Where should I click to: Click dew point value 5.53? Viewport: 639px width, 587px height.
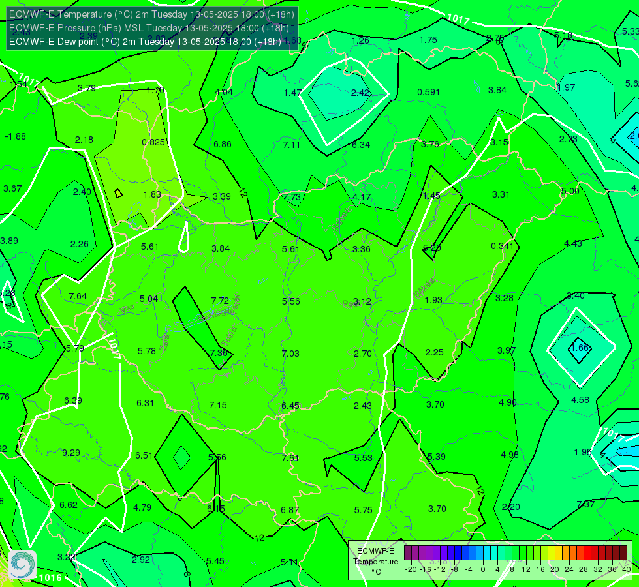tap(363, 458)
